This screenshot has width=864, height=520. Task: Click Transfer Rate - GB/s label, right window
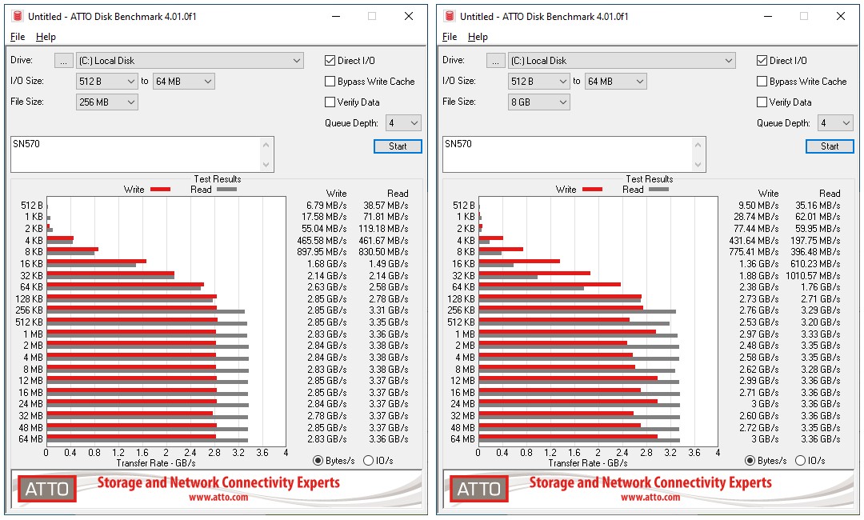(x=588, y=463)
